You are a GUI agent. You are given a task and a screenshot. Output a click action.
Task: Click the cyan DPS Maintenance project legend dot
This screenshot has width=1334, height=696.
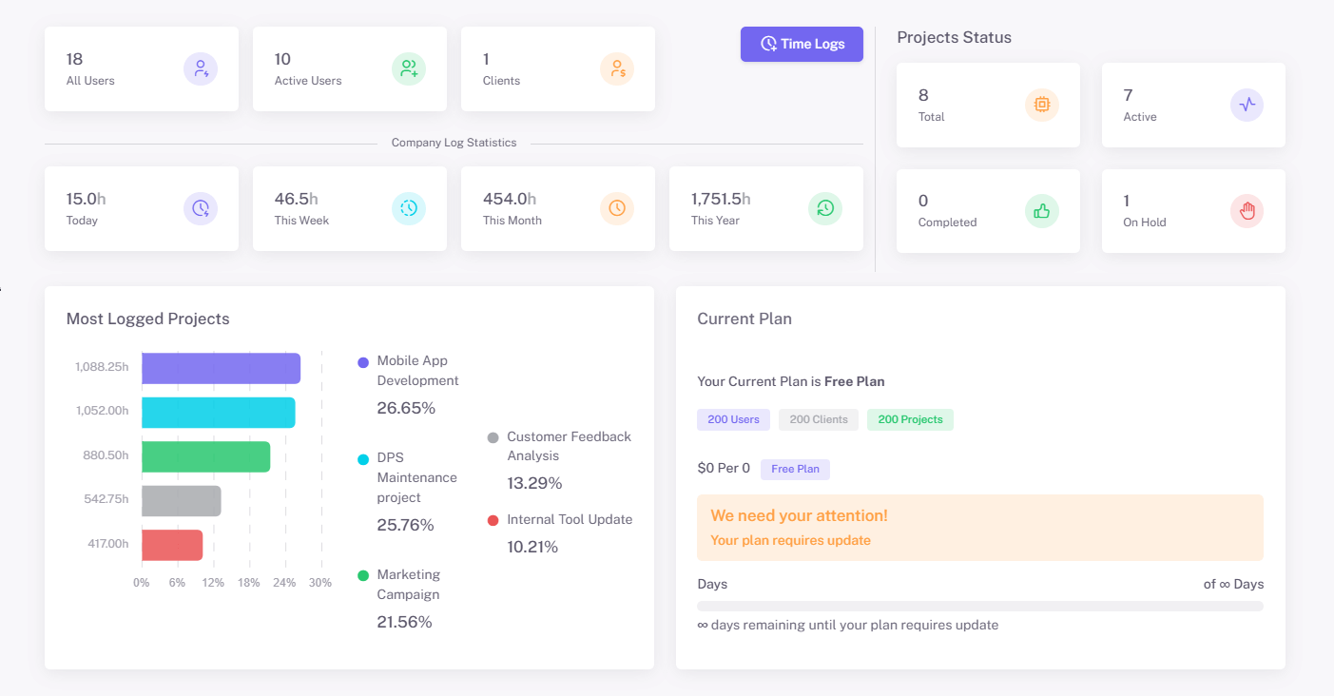click(x=363, y=459)
